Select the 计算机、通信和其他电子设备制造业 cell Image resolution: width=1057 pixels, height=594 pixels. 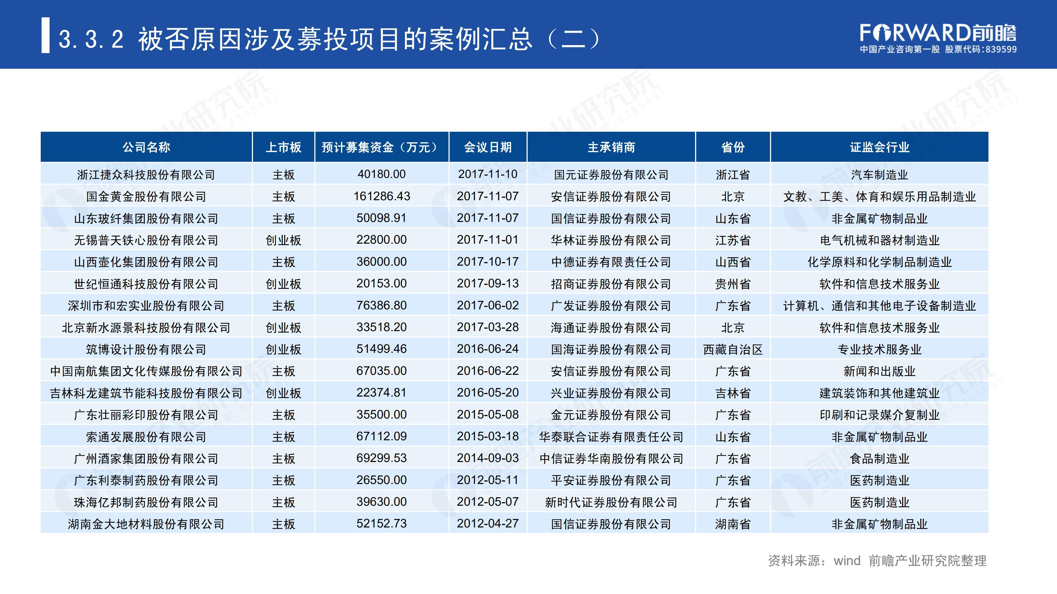tap(879, 306)
